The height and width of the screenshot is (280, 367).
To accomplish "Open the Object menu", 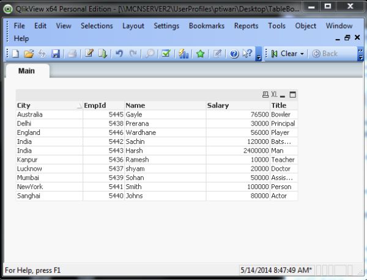I will point(305,26).
